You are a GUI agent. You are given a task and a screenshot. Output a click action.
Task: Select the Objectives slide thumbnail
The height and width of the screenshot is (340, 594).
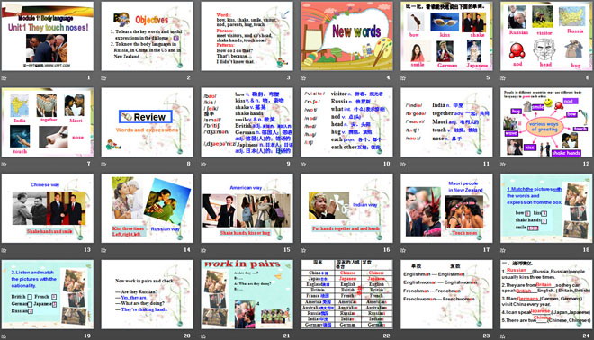[x=147, y=36]
